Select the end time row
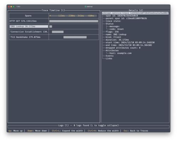The height and width of the screenshot is (141, 177). [129, 45]
